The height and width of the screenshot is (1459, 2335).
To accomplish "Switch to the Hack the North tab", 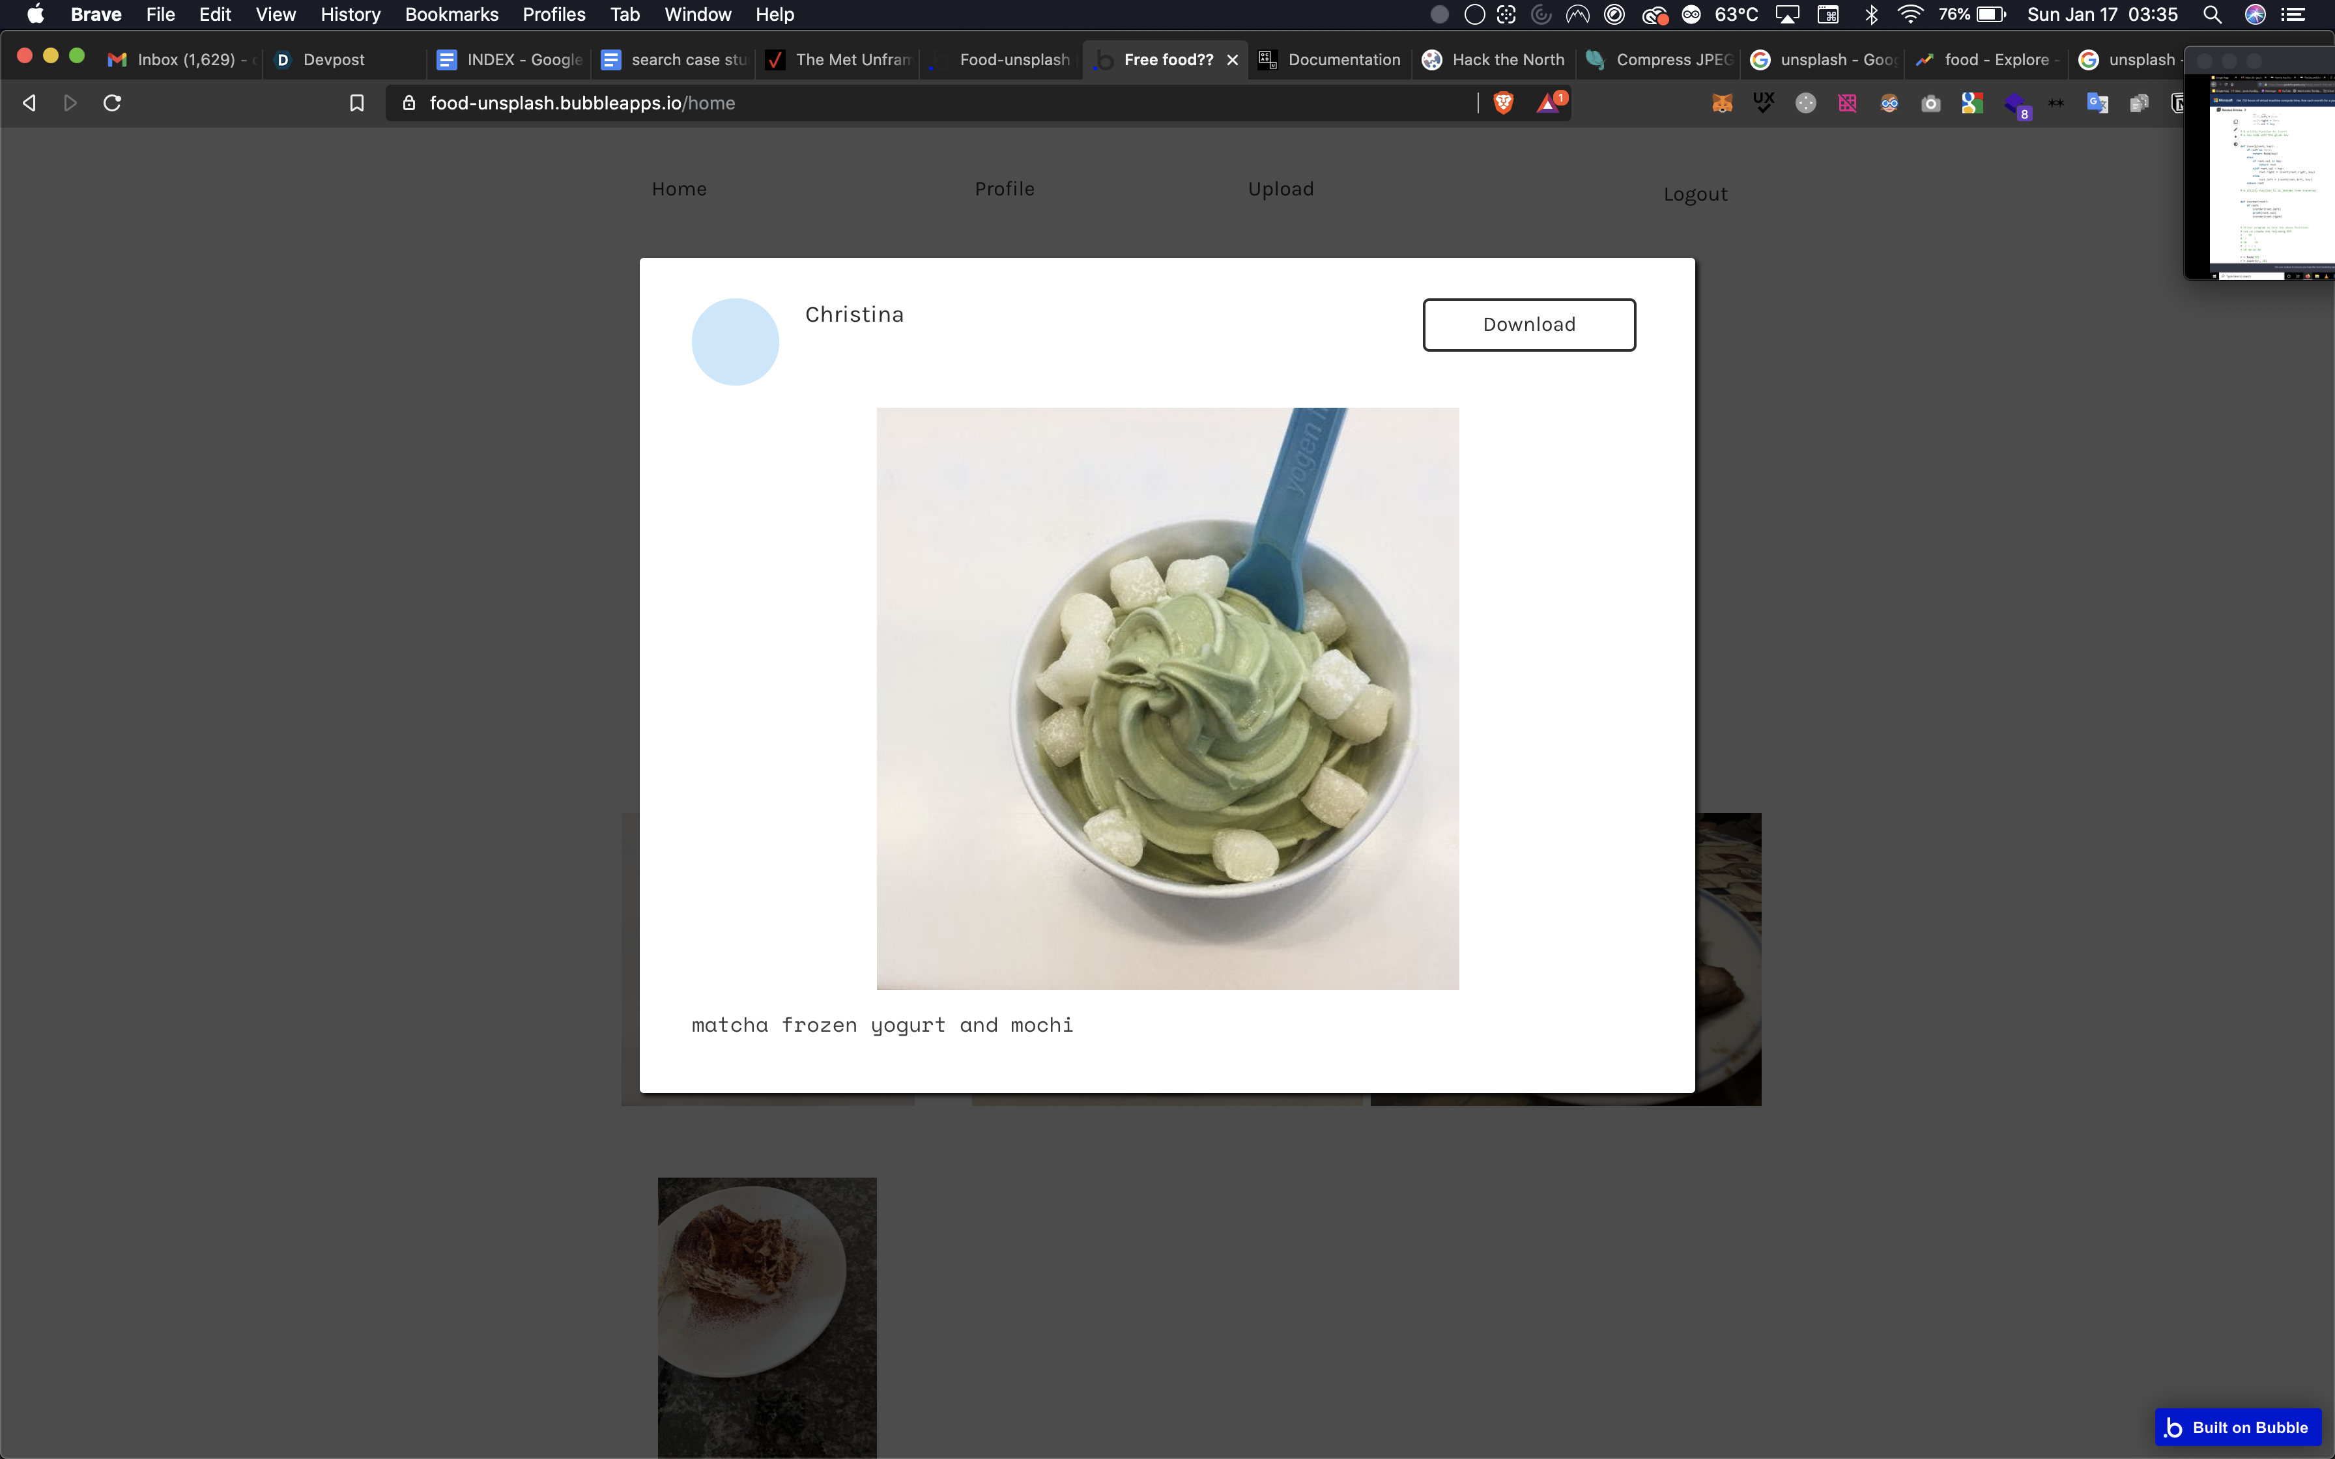I will pos(1507,60).
